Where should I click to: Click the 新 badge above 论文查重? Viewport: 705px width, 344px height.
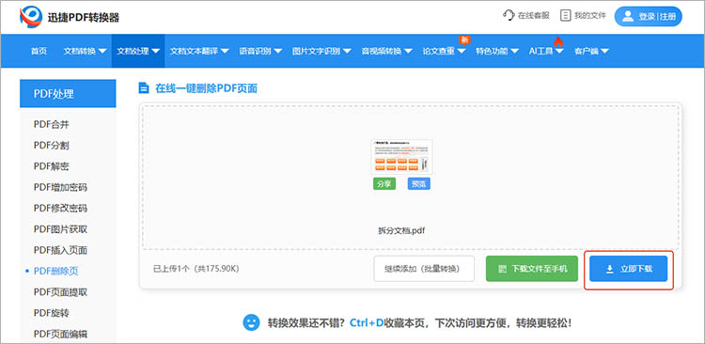464,40
